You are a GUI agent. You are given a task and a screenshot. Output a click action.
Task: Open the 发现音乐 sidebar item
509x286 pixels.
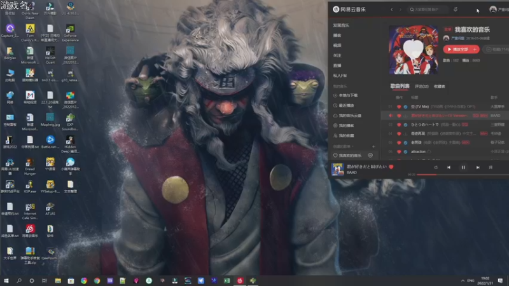[341, 25]
